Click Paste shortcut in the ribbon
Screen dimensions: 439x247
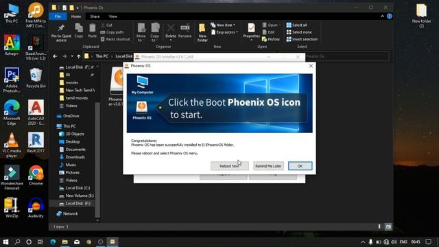click(115, 39)
